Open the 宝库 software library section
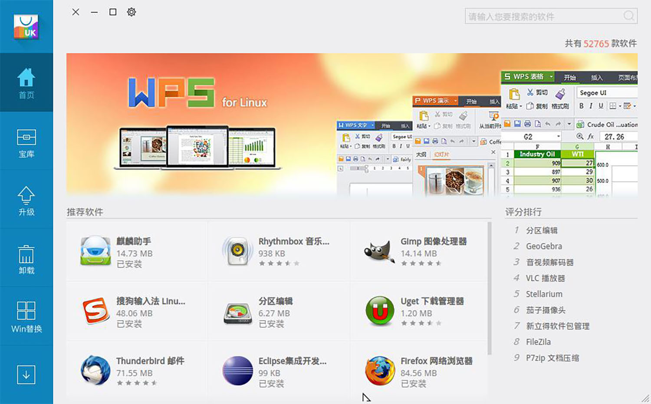 pyautogui.click(x=26, y=141)
